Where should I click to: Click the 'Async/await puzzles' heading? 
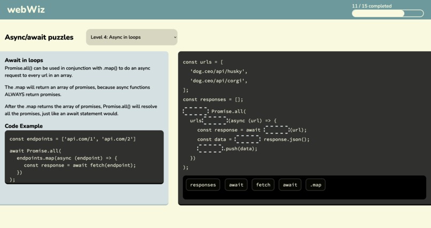(x=39, y=37)
